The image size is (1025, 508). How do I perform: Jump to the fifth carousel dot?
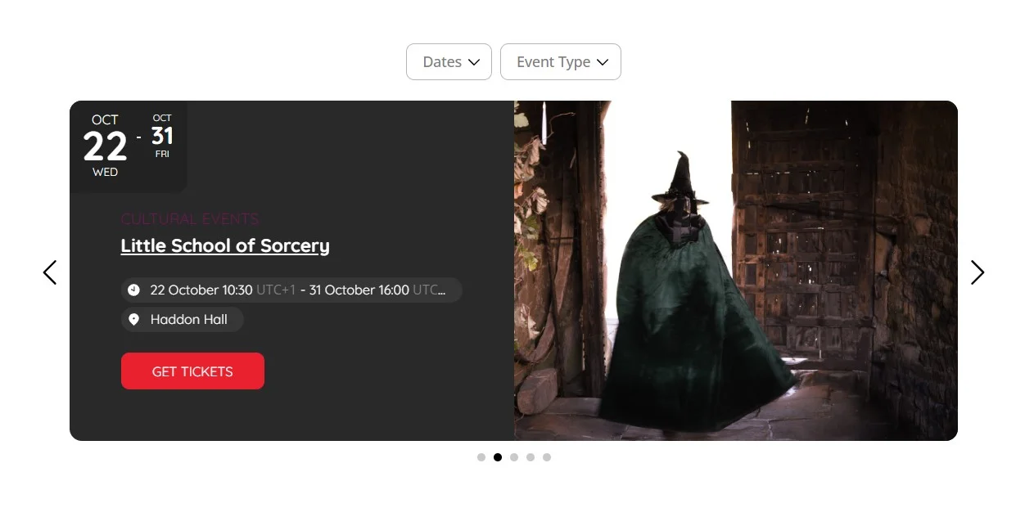pyautogui.click(x=547, y=457)
